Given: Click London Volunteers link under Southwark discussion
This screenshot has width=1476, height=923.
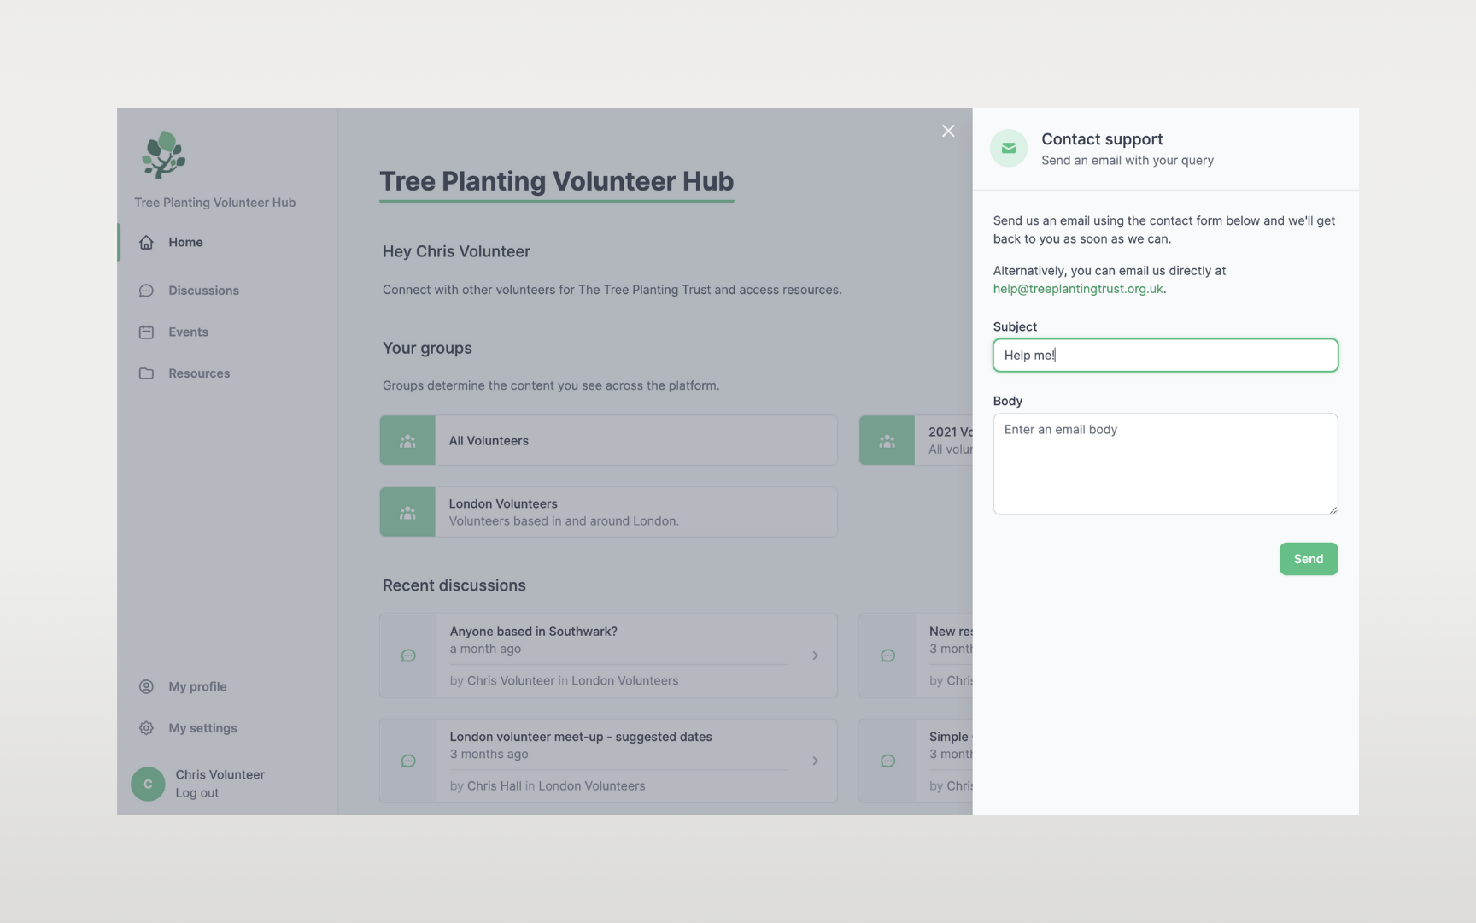Looking at the screenshot, I should (624, 681).
